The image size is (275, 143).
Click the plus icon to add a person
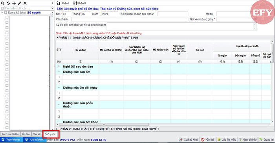click(14, 3)
